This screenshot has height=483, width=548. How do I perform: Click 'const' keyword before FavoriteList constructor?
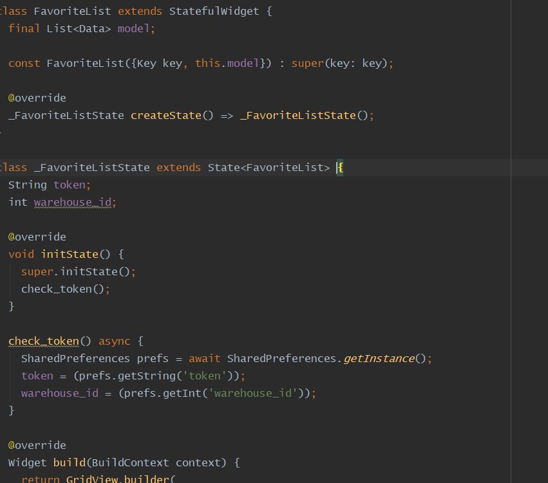tap(24, 64)
